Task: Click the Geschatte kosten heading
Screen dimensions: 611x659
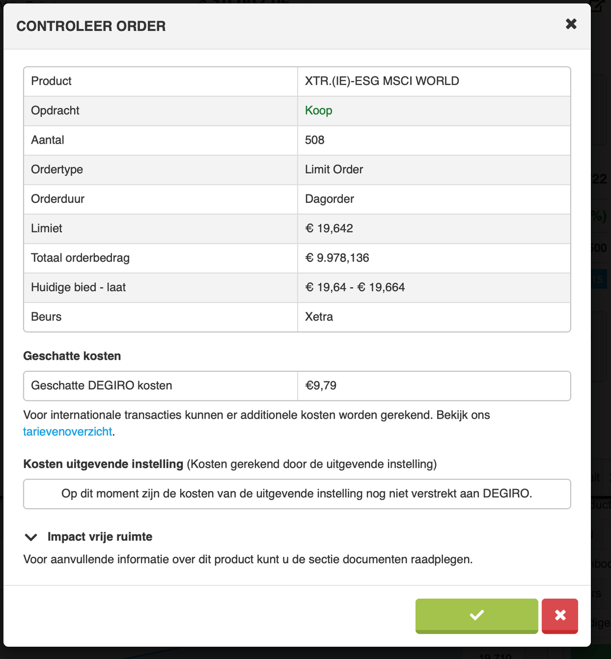Action: point(72,356)
